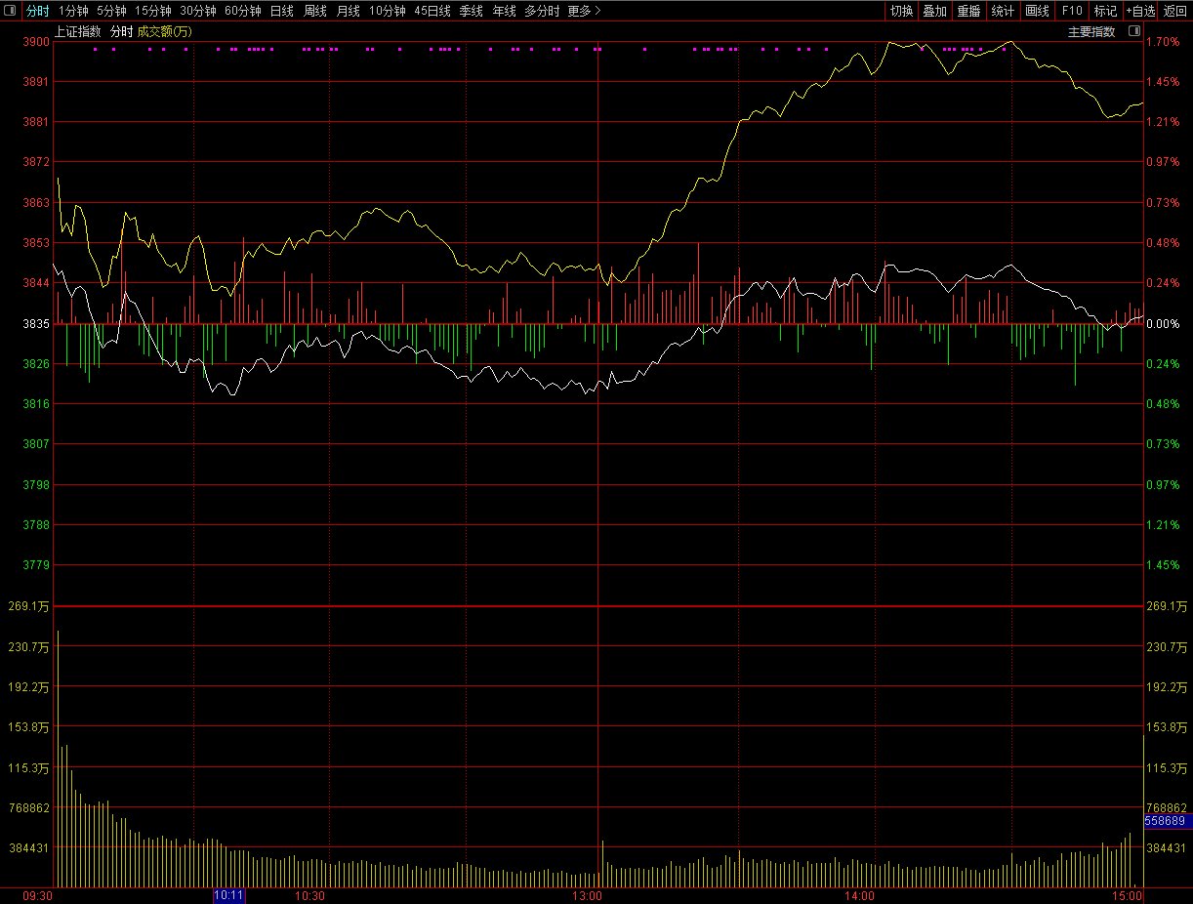
Task: Click the 切换 switch button
Action: [x=901, y=11]
